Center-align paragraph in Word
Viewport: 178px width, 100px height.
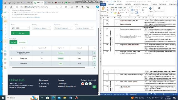pyautogui.click(x=135, y=10)
